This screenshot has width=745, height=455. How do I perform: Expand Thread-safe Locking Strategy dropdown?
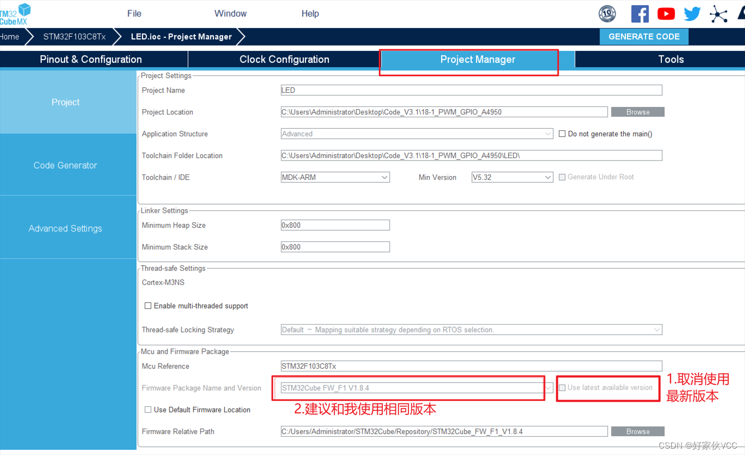(x=471, y=330)
